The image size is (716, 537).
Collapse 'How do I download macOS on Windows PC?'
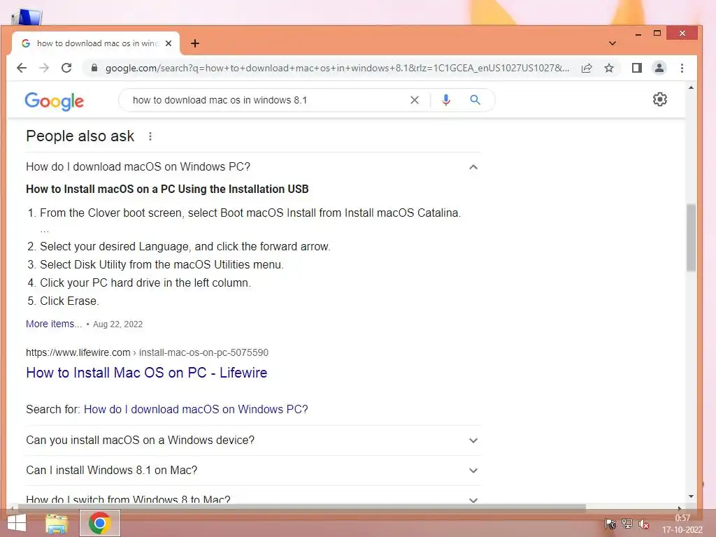[253, 166]
